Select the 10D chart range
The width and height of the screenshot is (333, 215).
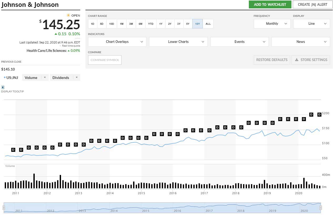112,24
